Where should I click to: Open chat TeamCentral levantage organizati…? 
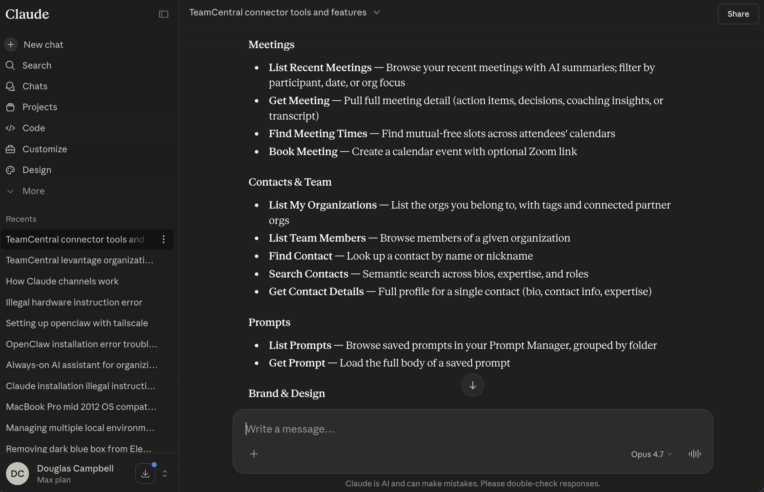pos(87,260)
